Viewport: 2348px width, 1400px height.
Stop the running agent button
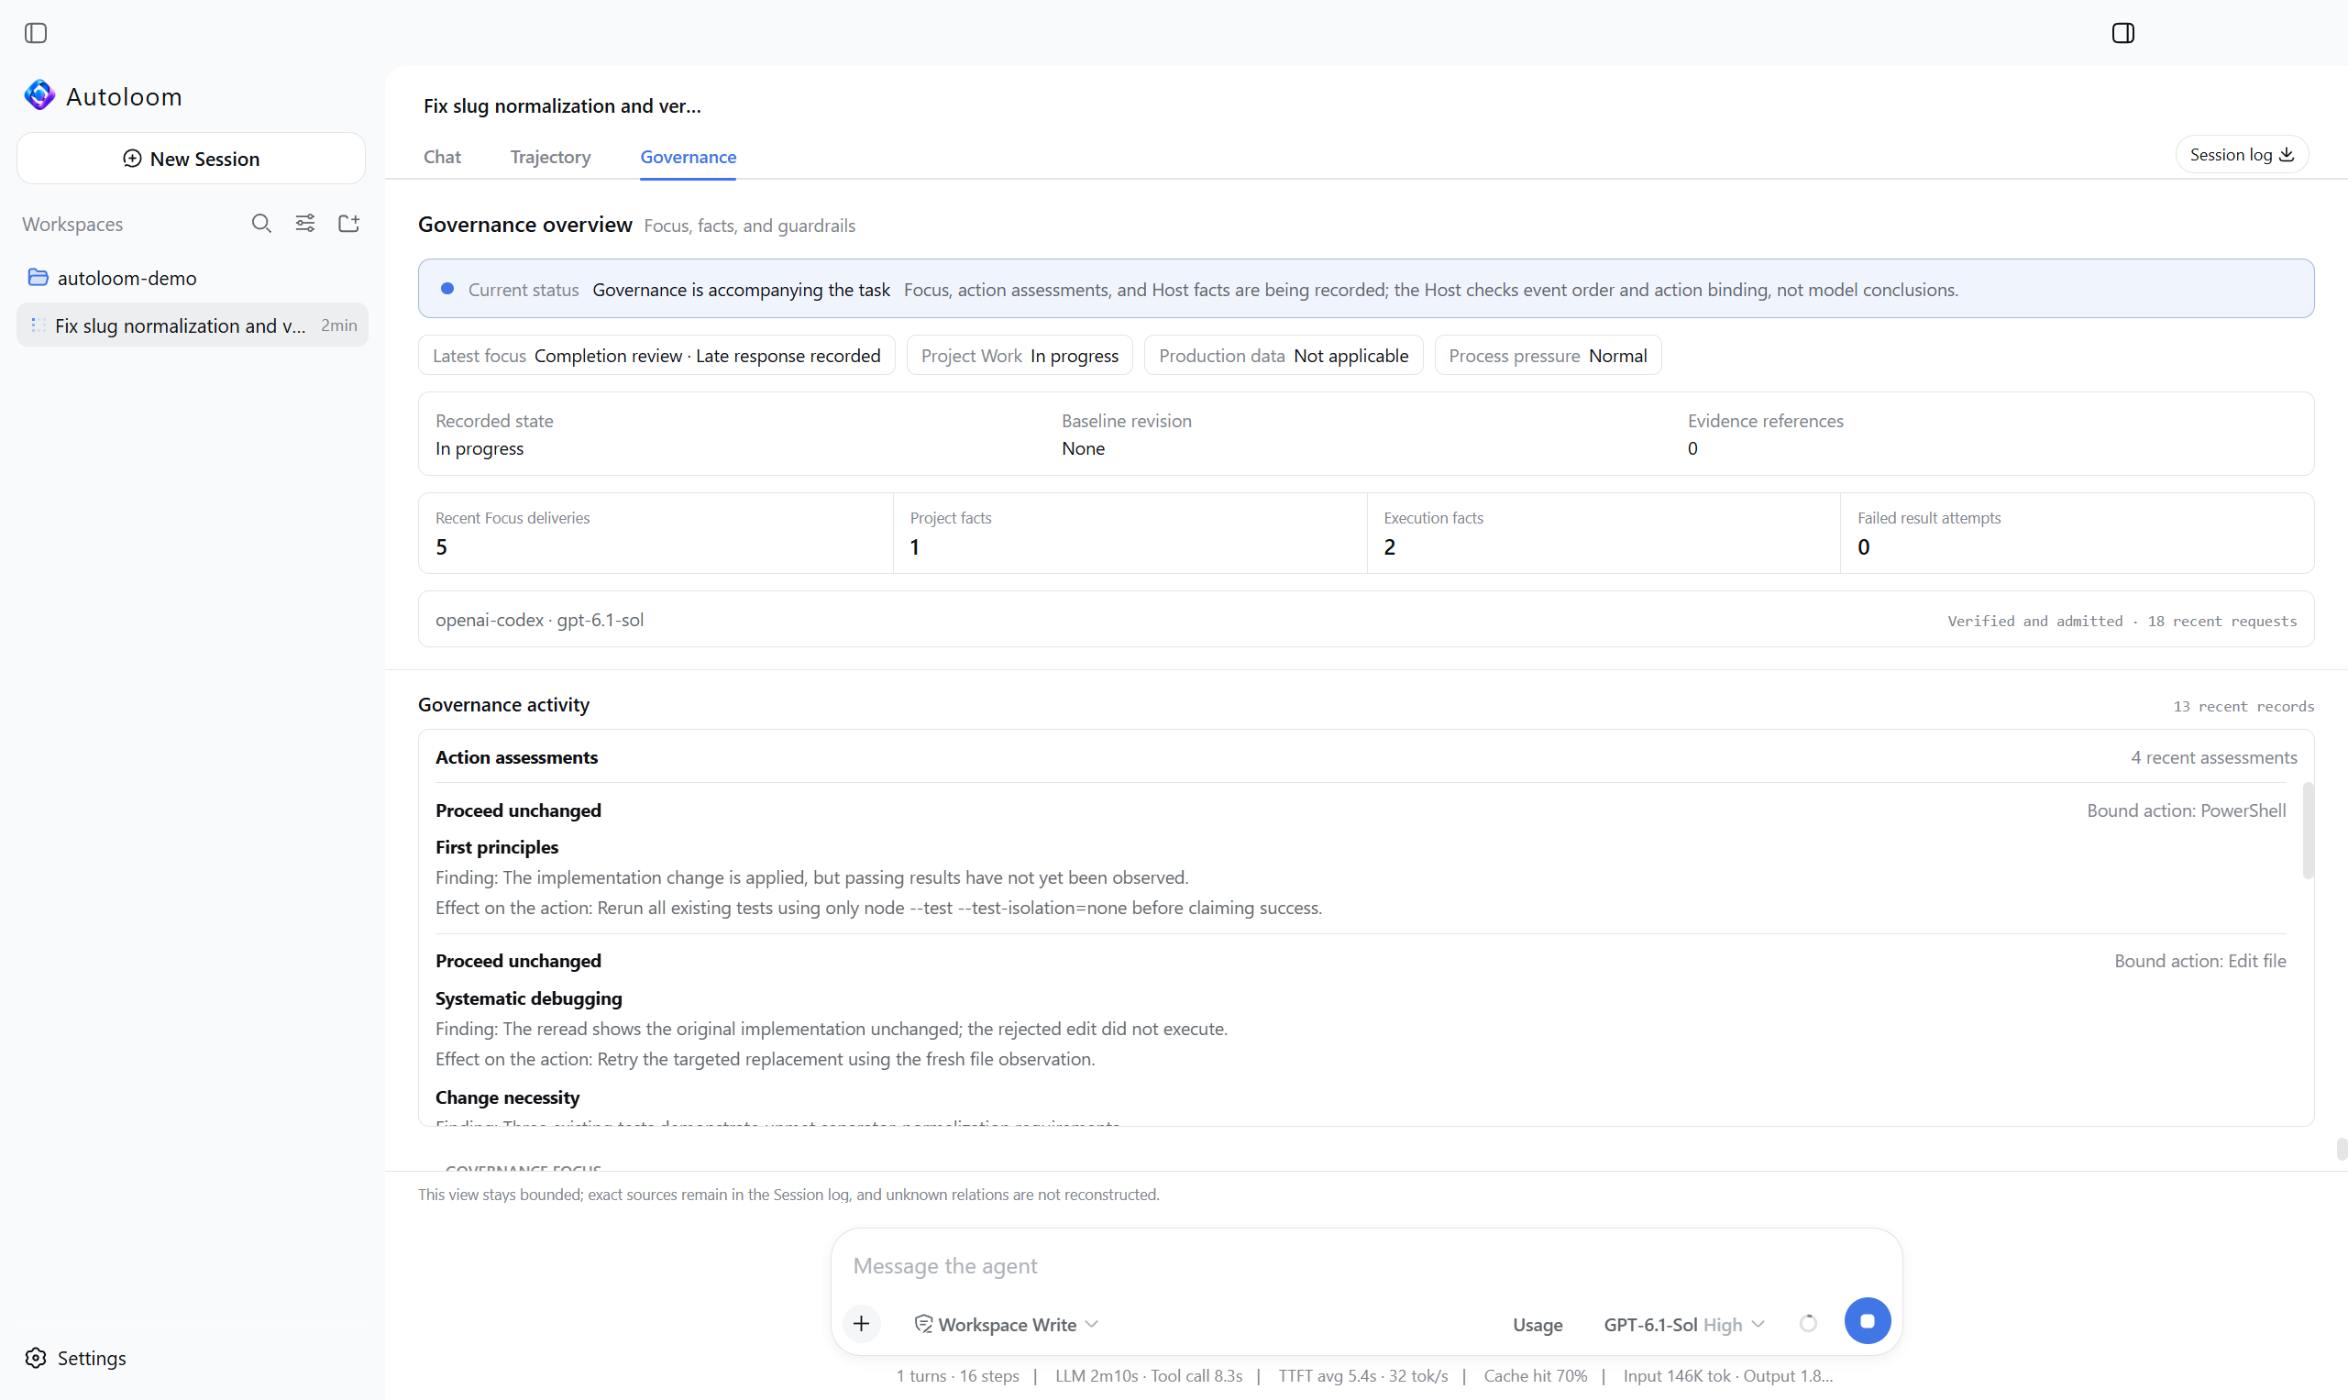click(1867, 1321)
